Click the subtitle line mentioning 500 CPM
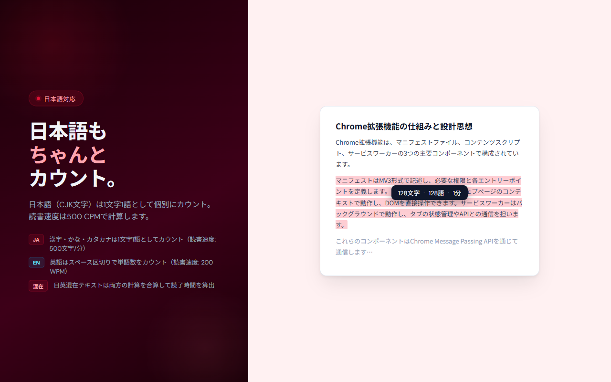This screenshot has height=382, width=611. tap(90, 216)
